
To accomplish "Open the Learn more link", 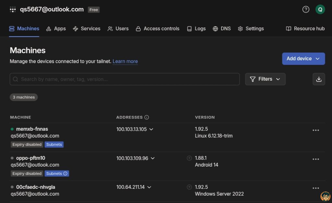I will point(125,61).
